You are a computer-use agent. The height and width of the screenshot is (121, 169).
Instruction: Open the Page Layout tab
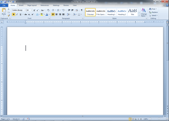pyautogui.click(x=32, y=5)
